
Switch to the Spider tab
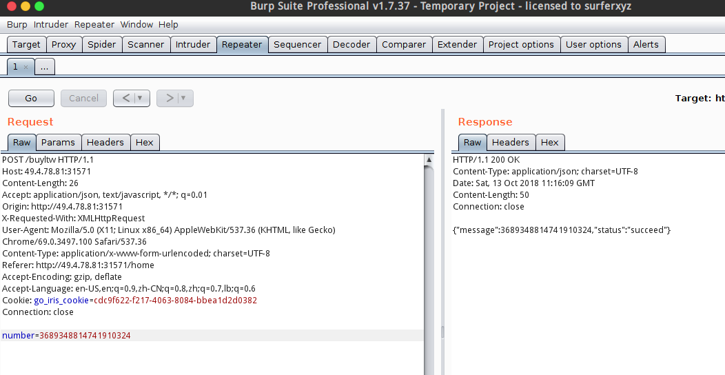pos(102,44)
